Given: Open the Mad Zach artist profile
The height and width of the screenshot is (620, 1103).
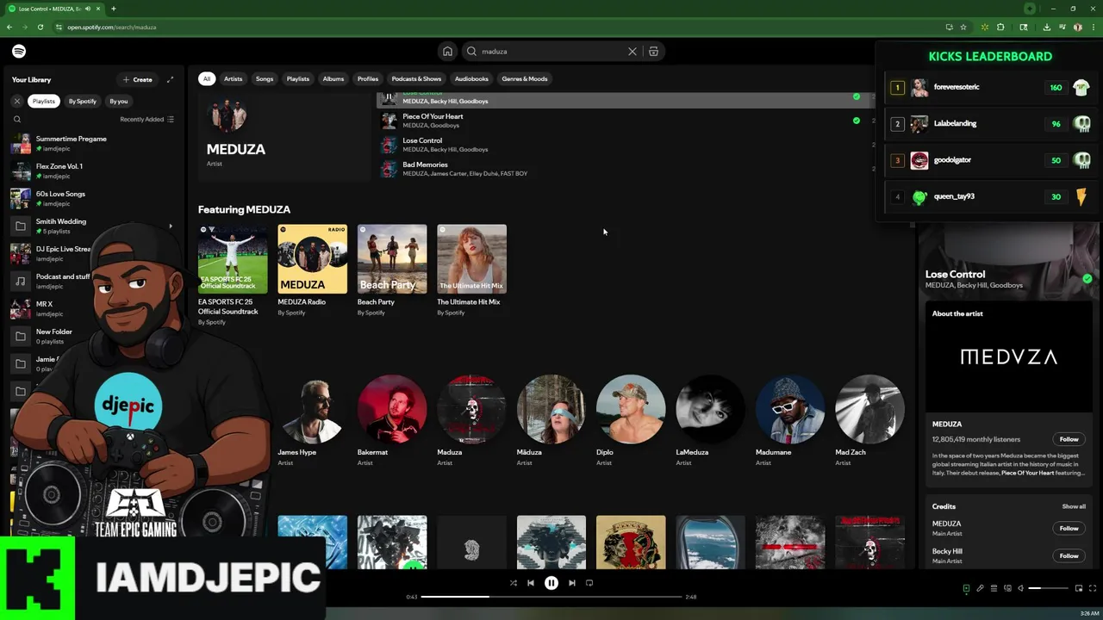Looking at the screenshot, I should pyautogui.click(x=869, y=420).
